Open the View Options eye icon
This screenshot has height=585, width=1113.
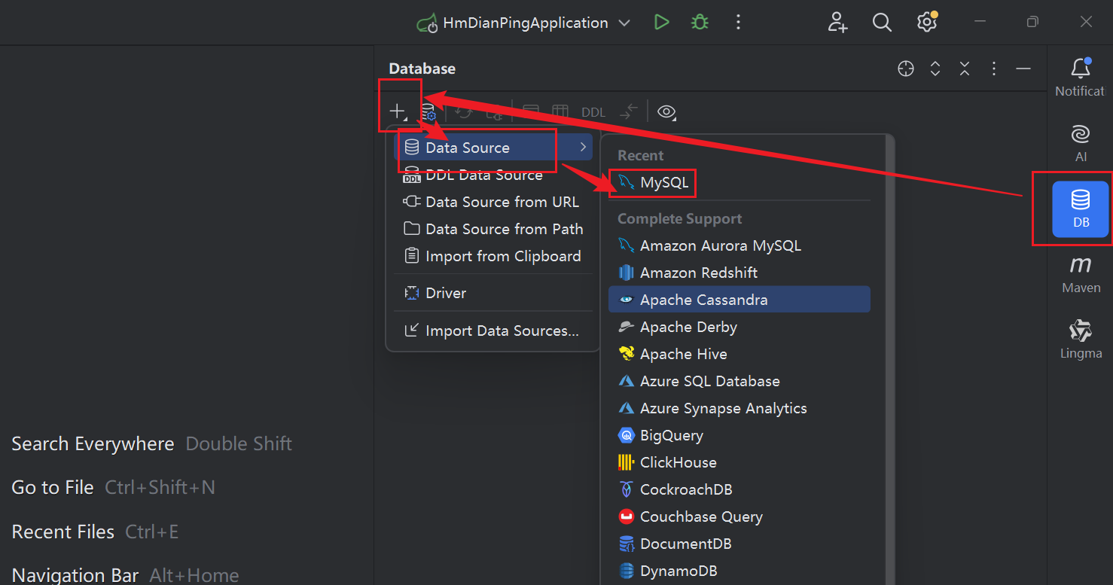click(666, 112)
